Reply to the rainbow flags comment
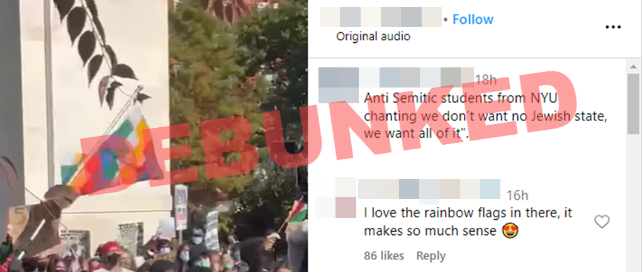 431,256
